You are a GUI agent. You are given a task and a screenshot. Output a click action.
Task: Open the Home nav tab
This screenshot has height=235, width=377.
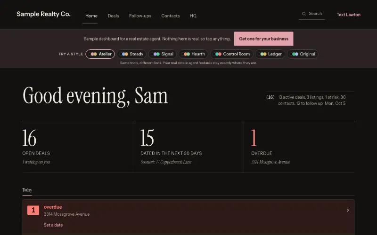[x=91, y=16]
